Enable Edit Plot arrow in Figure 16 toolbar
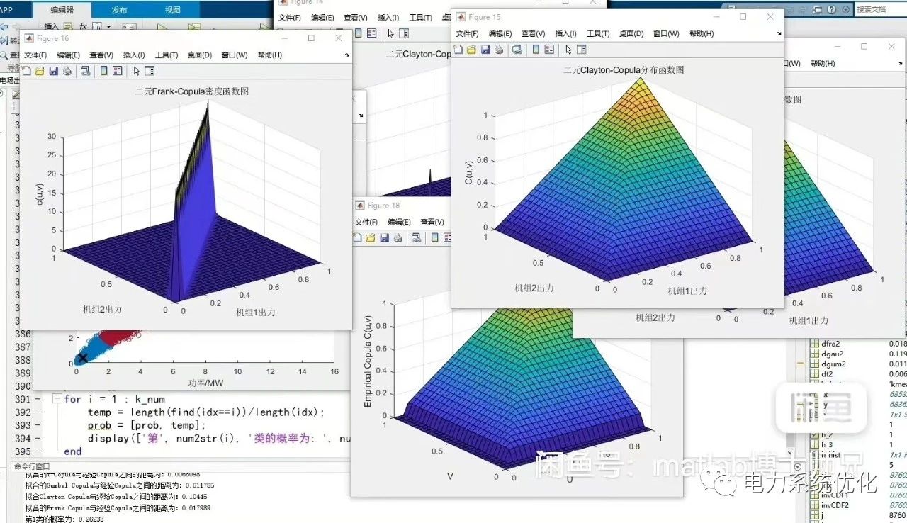 coord(137,71)
